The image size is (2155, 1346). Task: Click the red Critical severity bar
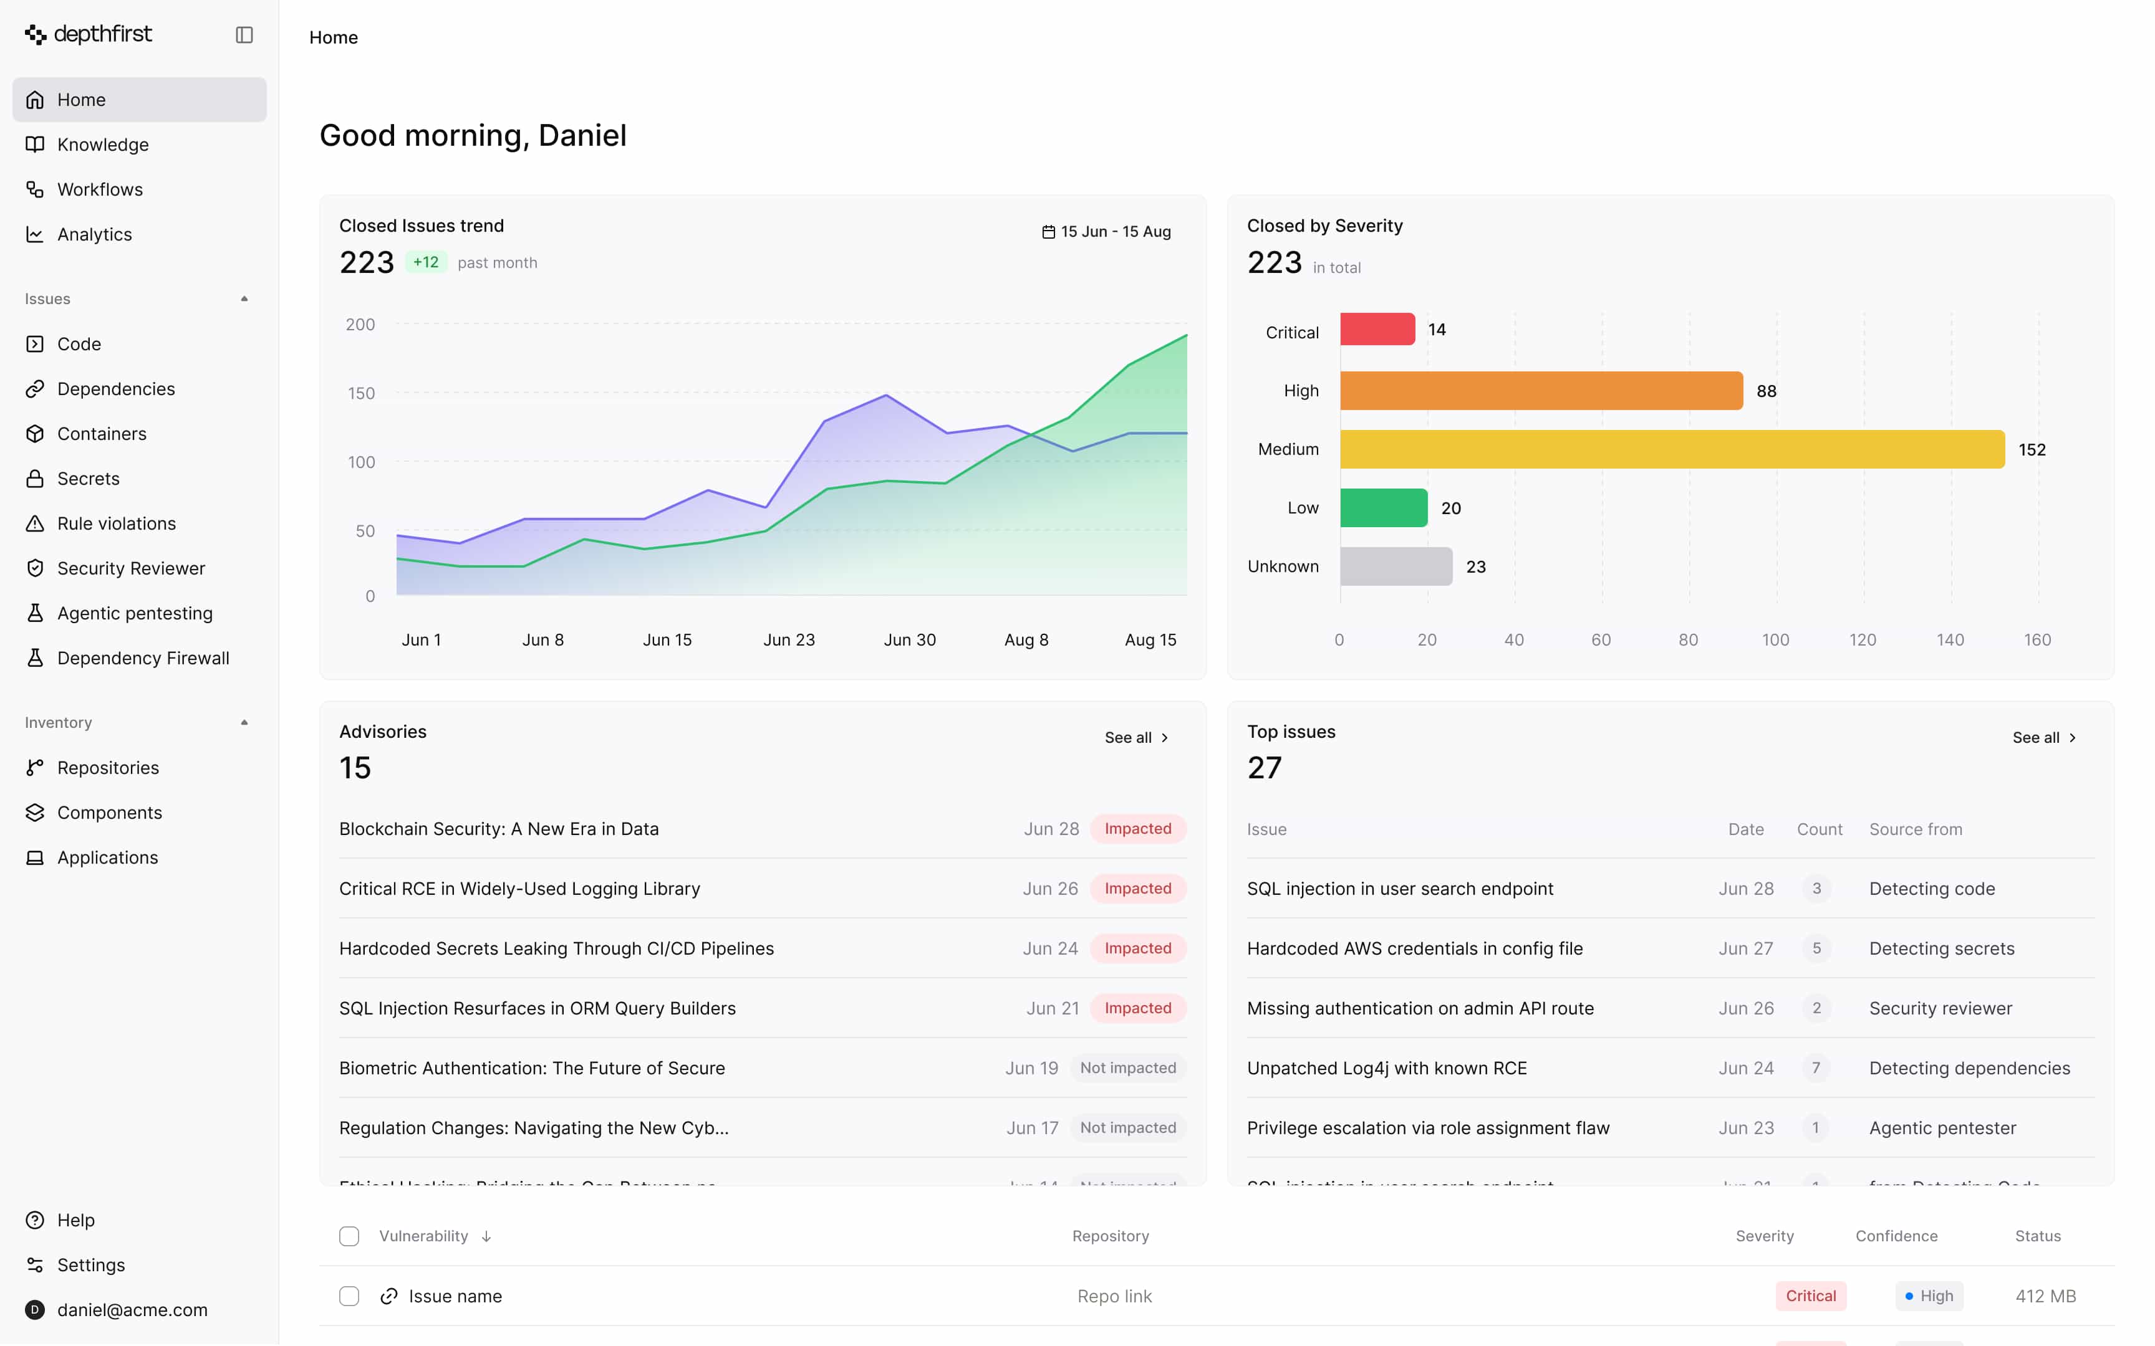pos(1377,330)
